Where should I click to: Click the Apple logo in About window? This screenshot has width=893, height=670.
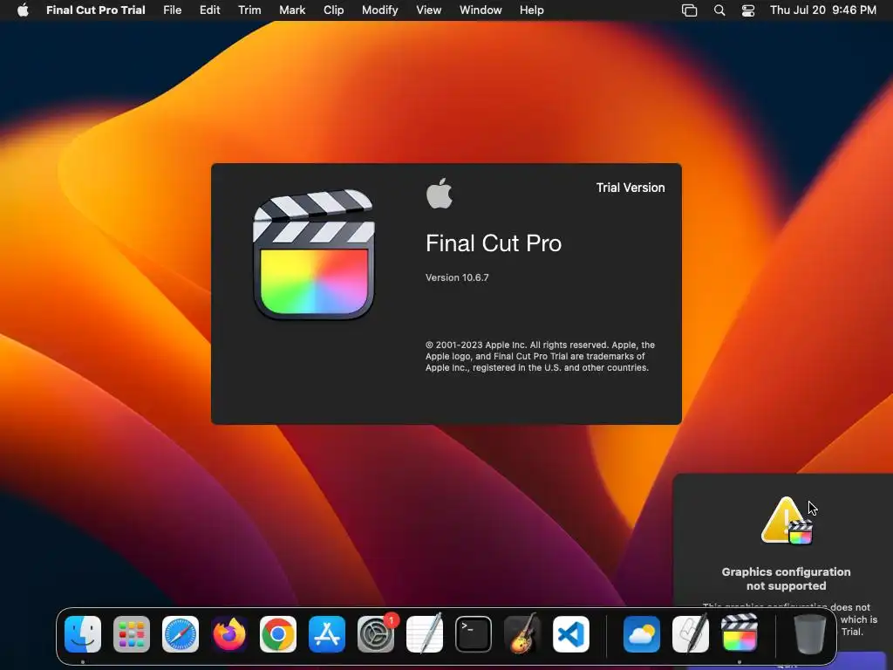440,193
